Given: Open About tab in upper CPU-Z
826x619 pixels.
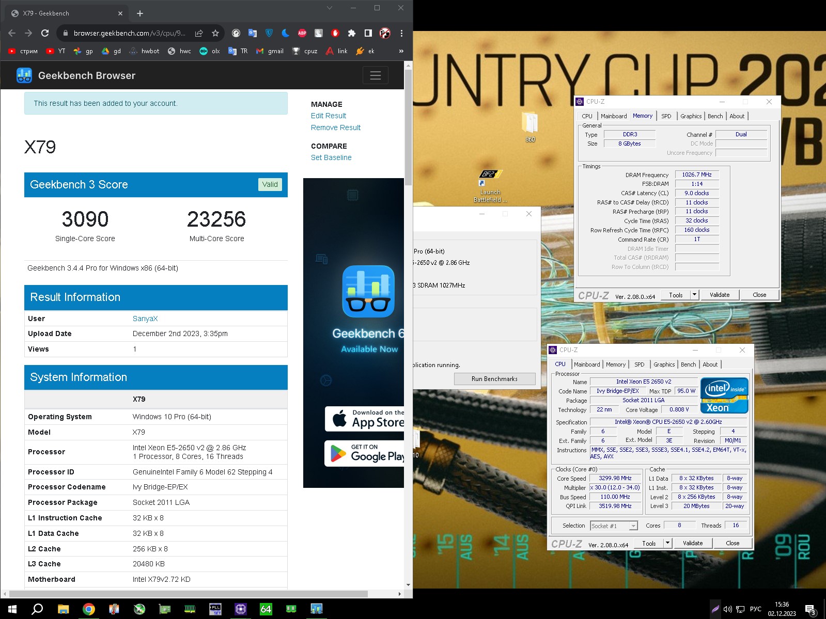Looking at the screenshot, I should pyautogui.click(x=737, y=116).
